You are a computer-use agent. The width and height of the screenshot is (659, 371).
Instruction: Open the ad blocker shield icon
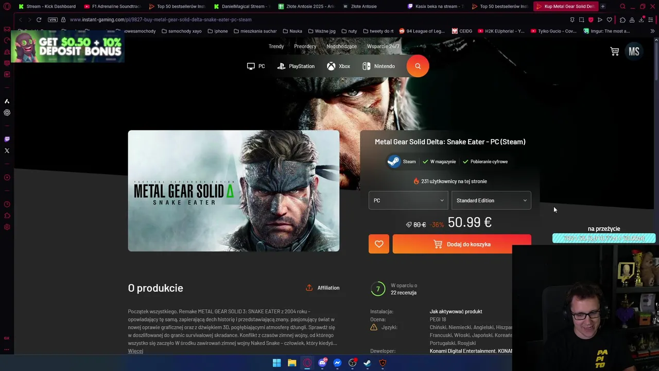pyautogui.click(x=591, y=20)
